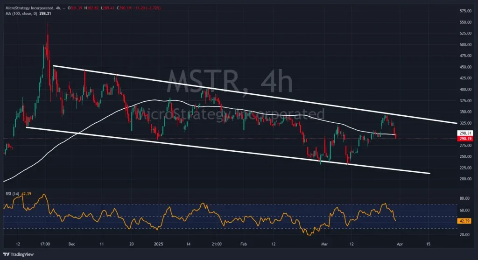Click the 'Dec' date label on time axis

click(x=71, y=244)
